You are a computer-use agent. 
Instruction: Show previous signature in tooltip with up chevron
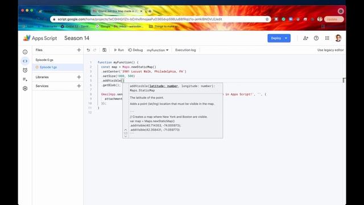coord(126,130)
